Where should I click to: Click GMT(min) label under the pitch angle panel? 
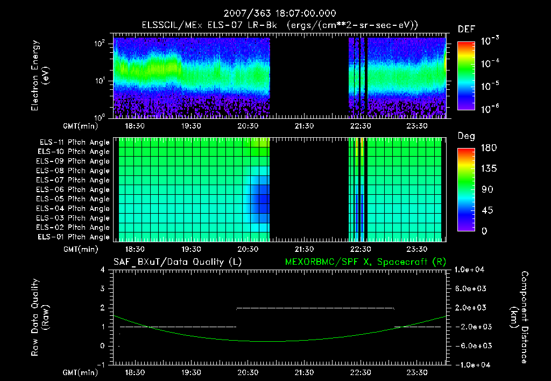[x=80, y=250]
